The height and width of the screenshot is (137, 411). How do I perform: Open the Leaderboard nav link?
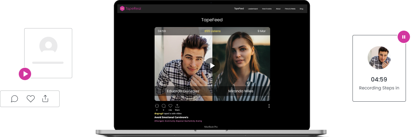click(253, 9)
